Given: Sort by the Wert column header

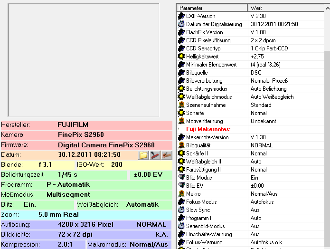Looking at the screenshot, I should point(286,8).
